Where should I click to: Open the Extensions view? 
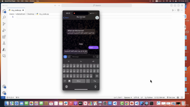click(x=4, y=37)
